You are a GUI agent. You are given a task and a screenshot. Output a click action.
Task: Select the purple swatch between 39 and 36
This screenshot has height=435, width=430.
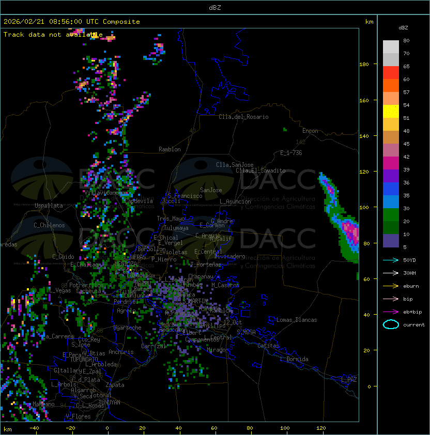tap(391, 176)
